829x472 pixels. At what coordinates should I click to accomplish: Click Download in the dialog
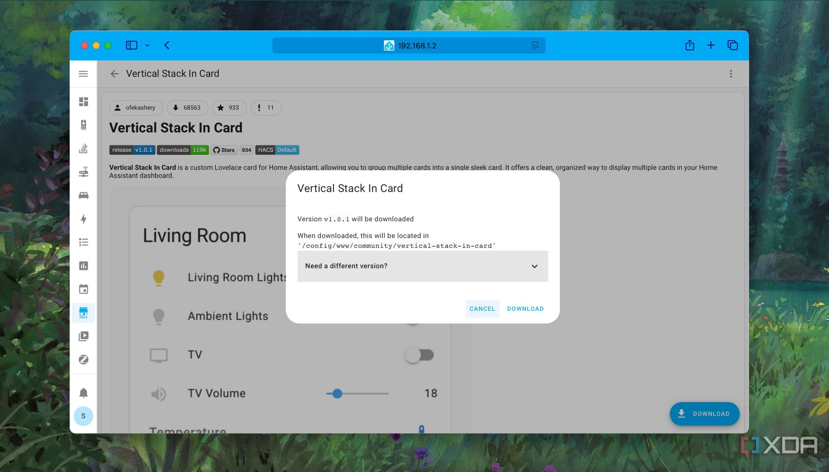click(525, 308)
